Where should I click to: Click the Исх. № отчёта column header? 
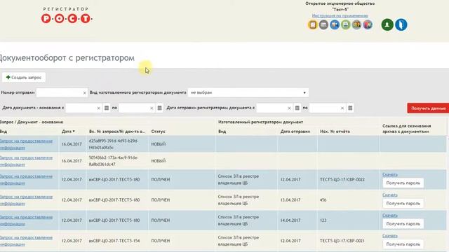pyautogui.click(x=335, y=132)
